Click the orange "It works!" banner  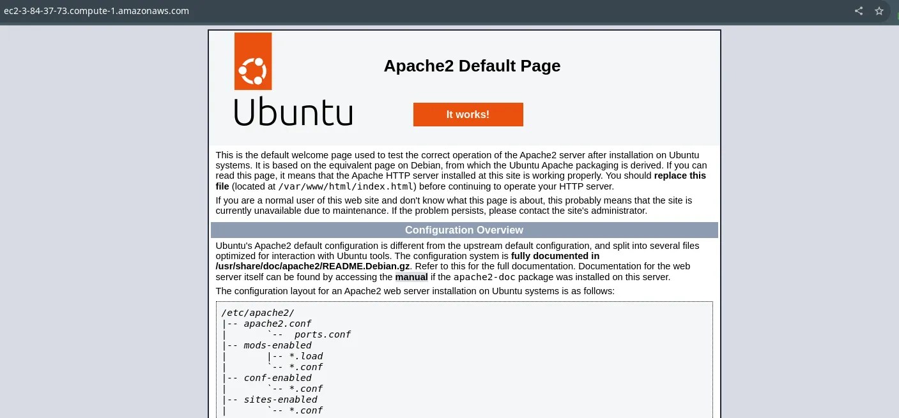468,115
